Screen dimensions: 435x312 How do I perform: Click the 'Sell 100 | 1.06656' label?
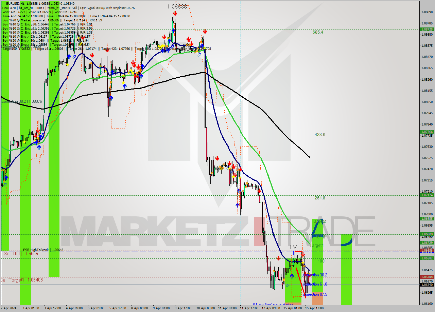(21, 253)
